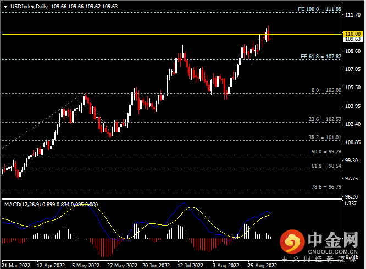Click the 111.70 price axis value
366x269 pixels.
(353, 15)
